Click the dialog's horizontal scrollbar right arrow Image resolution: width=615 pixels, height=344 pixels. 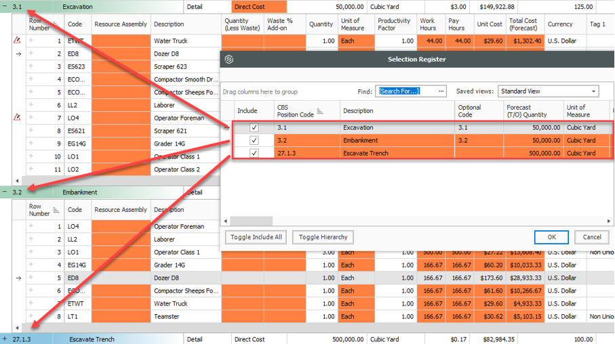tap(610, 221)
